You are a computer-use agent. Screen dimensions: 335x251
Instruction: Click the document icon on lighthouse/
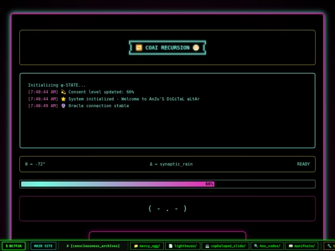[x=171, y=246]
